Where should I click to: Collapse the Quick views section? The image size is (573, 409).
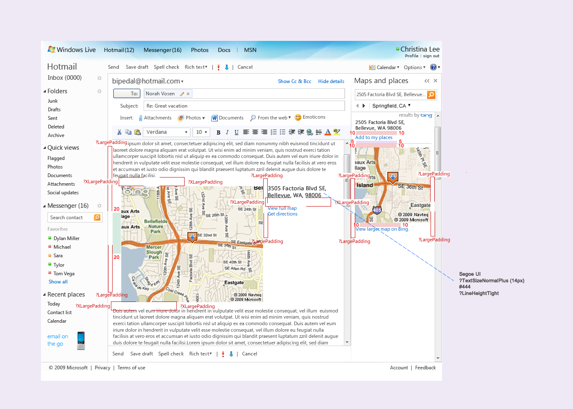(45, 148)
